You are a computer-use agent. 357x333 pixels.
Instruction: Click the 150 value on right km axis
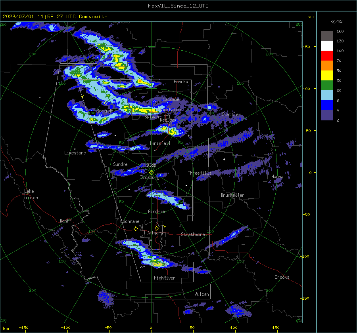tap(307, 47)
